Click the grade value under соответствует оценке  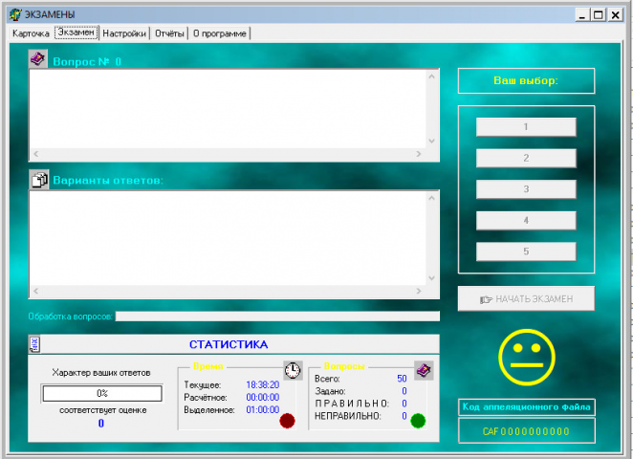pyautogui.click(x=101, y=423)
